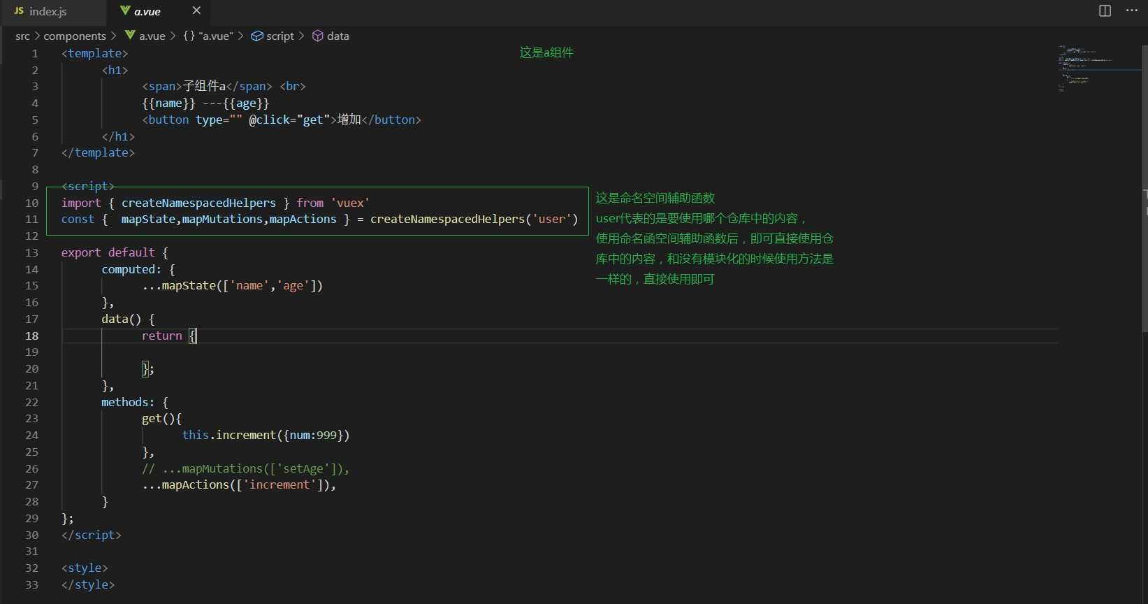Click "methods:" on line 22

coord(128,402)
